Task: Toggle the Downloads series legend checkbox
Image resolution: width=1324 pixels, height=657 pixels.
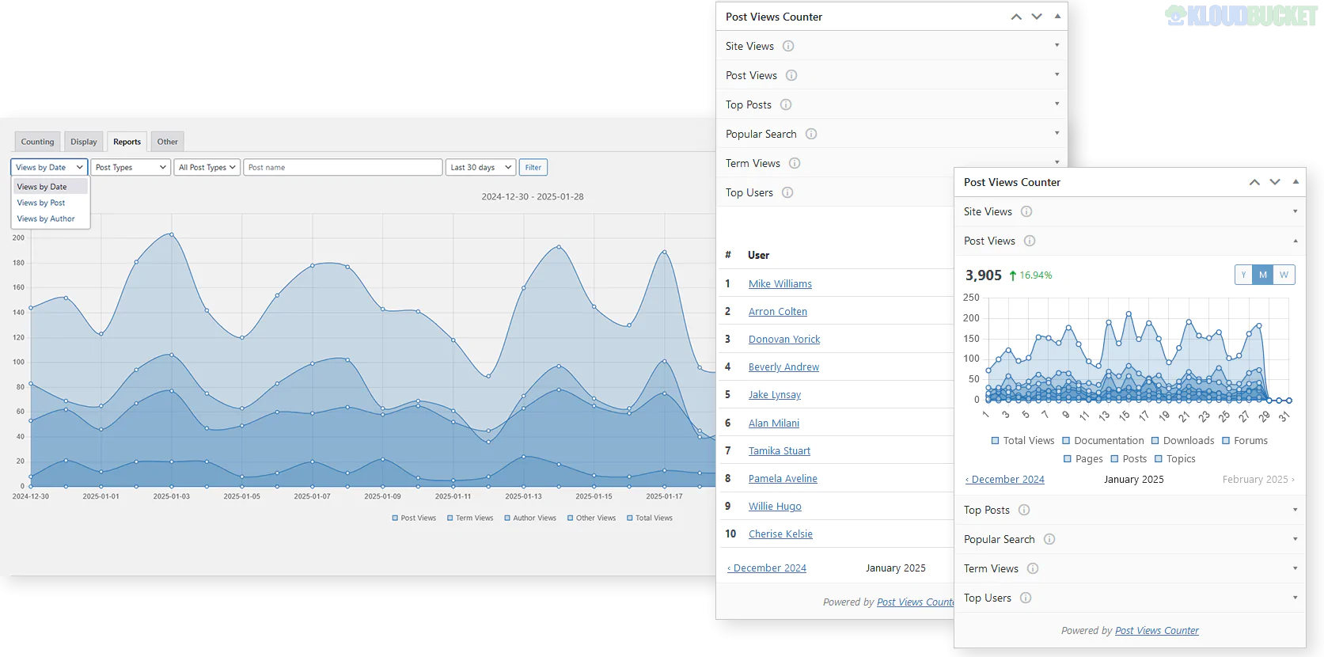Action: [x=1155, y=441]
